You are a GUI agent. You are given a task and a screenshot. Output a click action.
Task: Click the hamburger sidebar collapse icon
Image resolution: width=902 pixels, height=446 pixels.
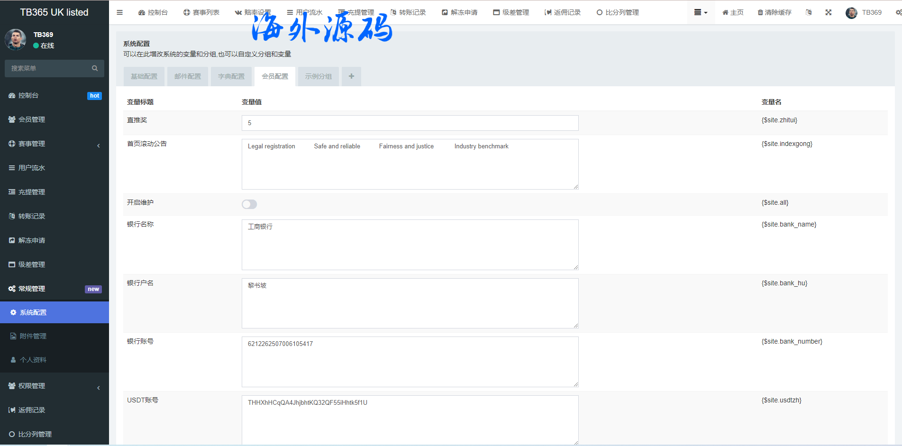(x=119, y=12)
